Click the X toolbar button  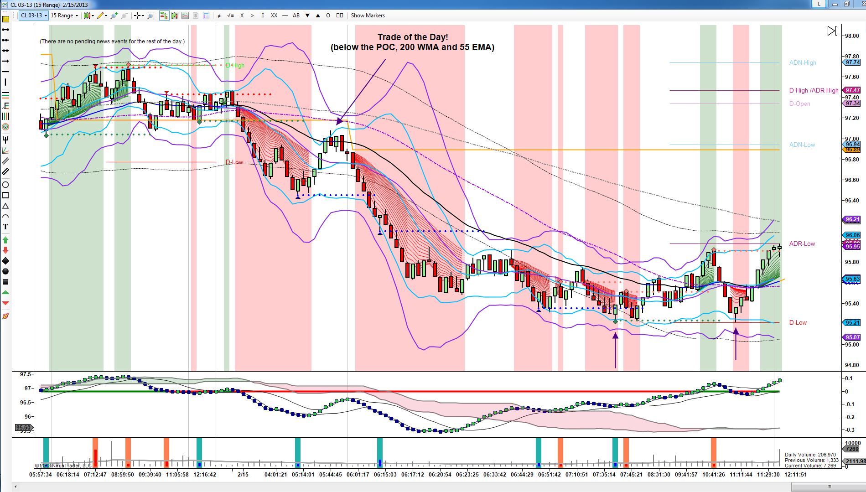click(x=242, y=16)
